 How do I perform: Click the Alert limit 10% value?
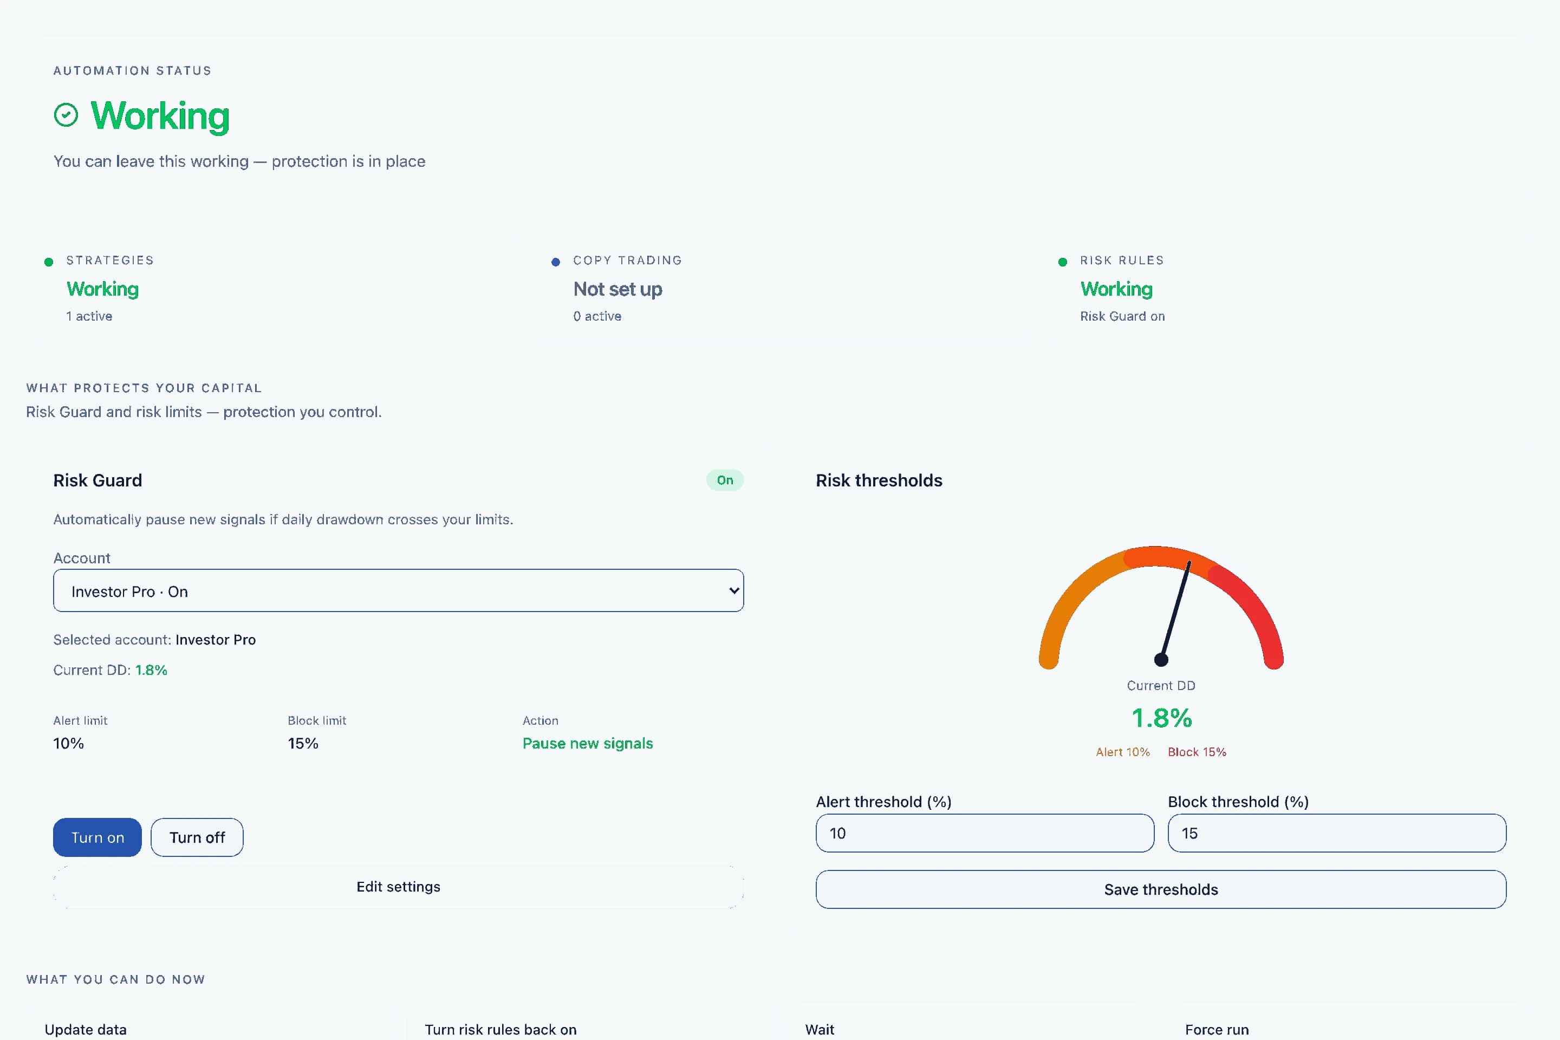68,744
